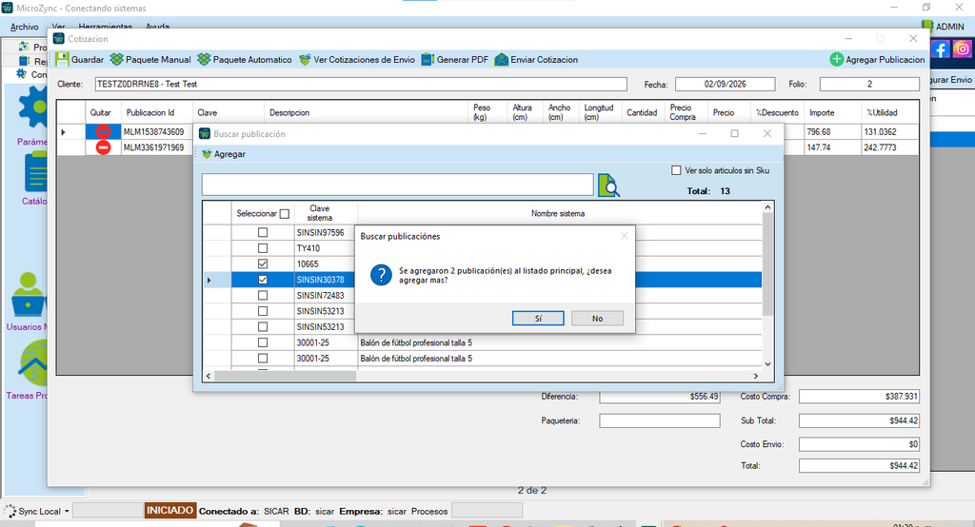This screenshot has height=527, width=975.
Task: Click cell SINSIN30378 in list
Action: coord(324,280)
